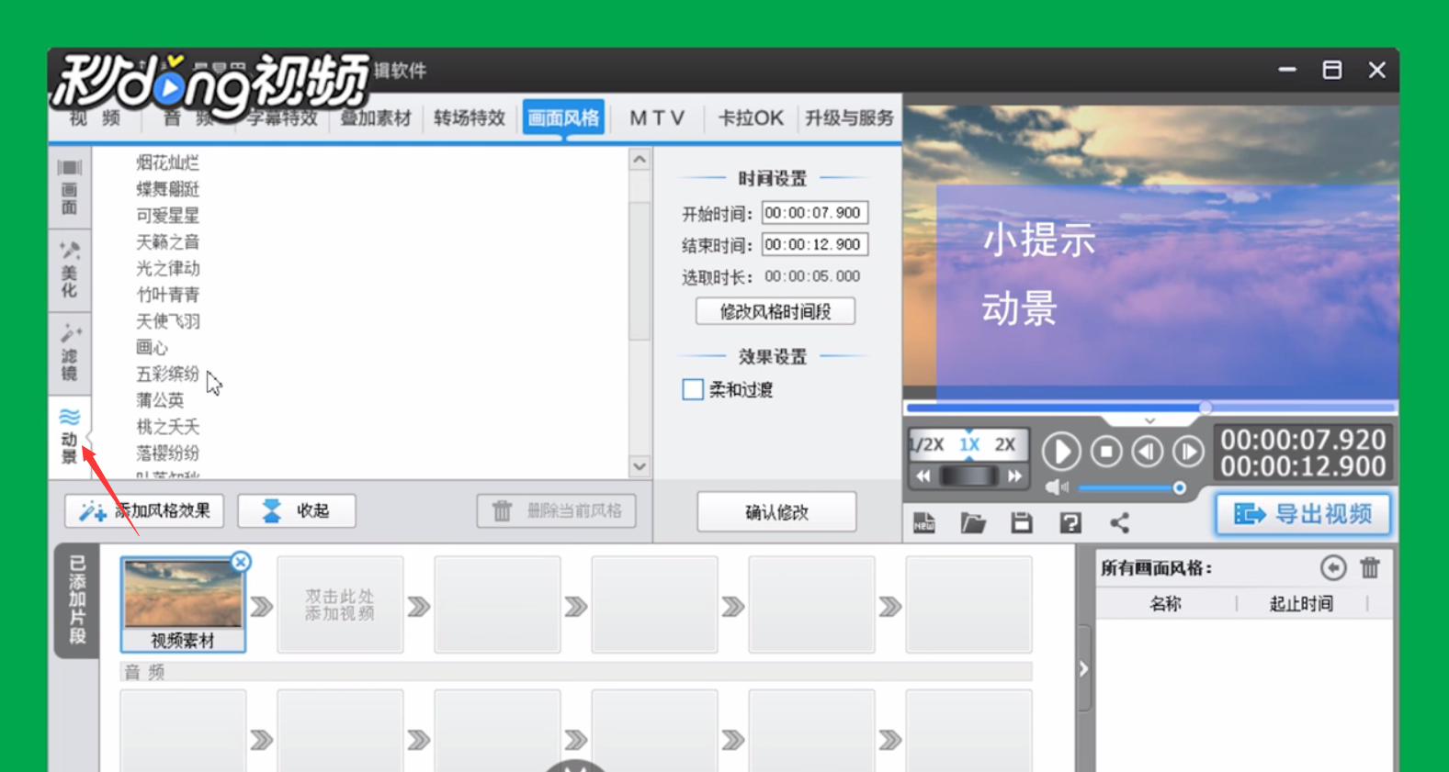The width and height of the screenshot is (1449, 772).
Task: Click the 修改风格时间段 button
Action: [775, 311]
